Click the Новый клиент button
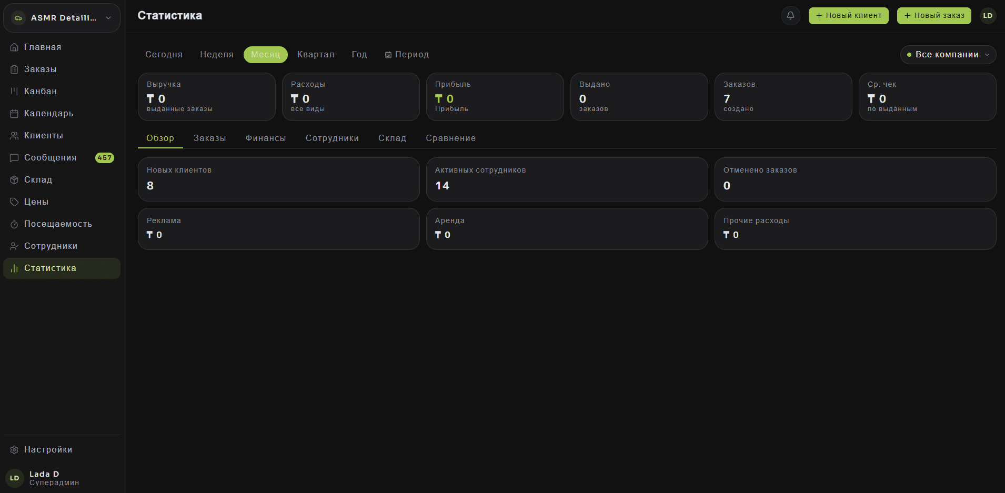 click(849, 16)
